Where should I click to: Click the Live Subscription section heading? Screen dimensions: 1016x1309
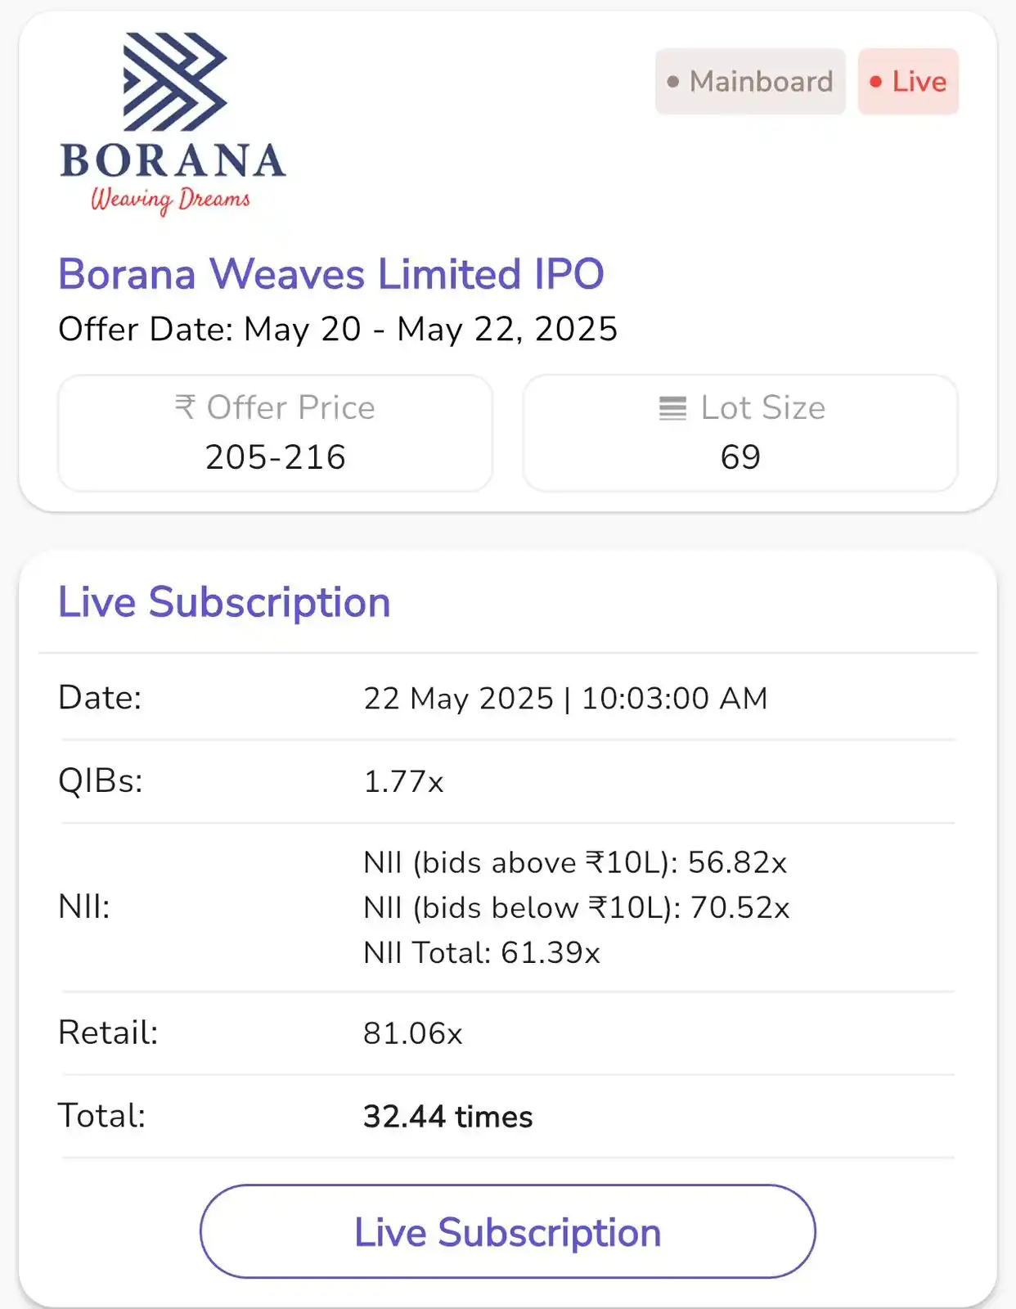coord(224,602)
